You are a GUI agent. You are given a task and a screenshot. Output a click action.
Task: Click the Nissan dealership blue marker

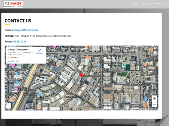(16, 82)
